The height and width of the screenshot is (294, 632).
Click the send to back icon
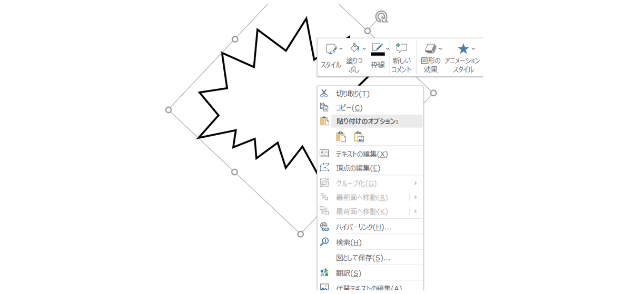pos(324,211)
